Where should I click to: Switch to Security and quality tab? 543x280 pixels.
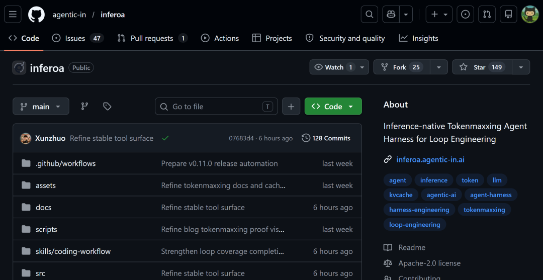coord(345,38)
